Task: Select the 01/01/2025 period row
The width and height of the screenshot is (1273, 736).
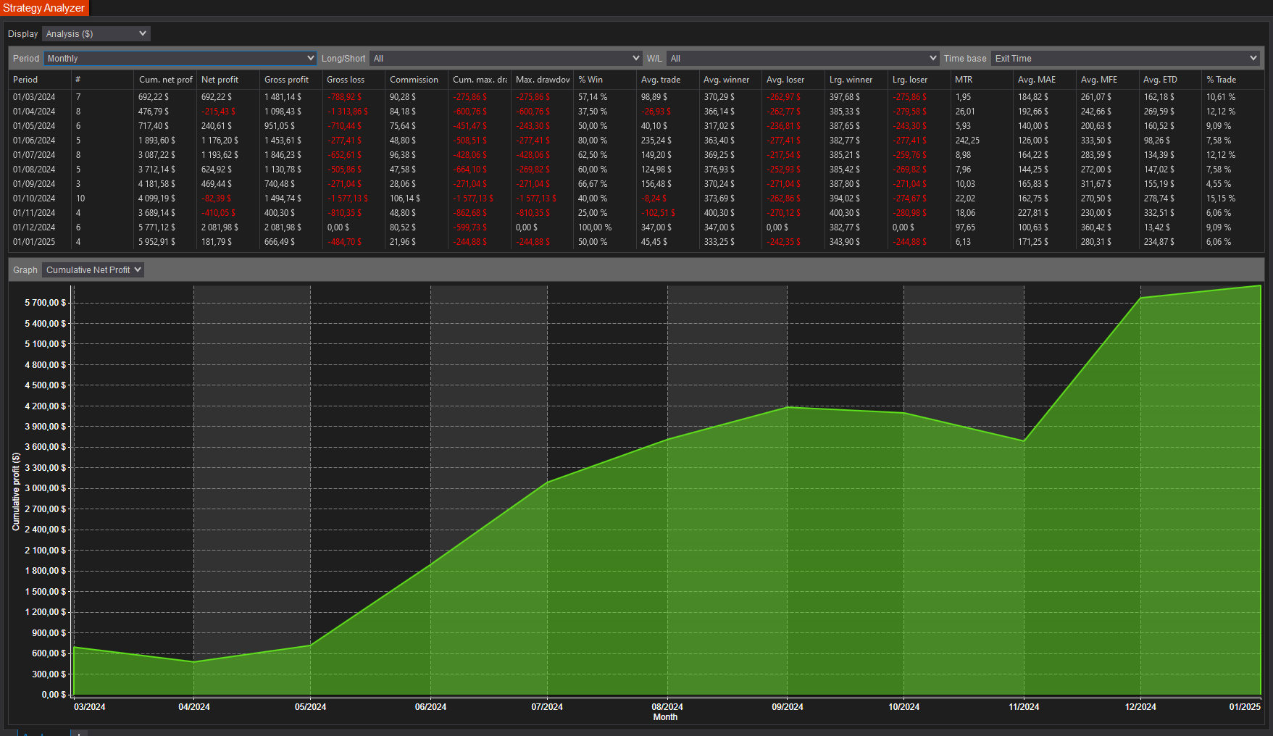Action: click(x=636, y=242)
